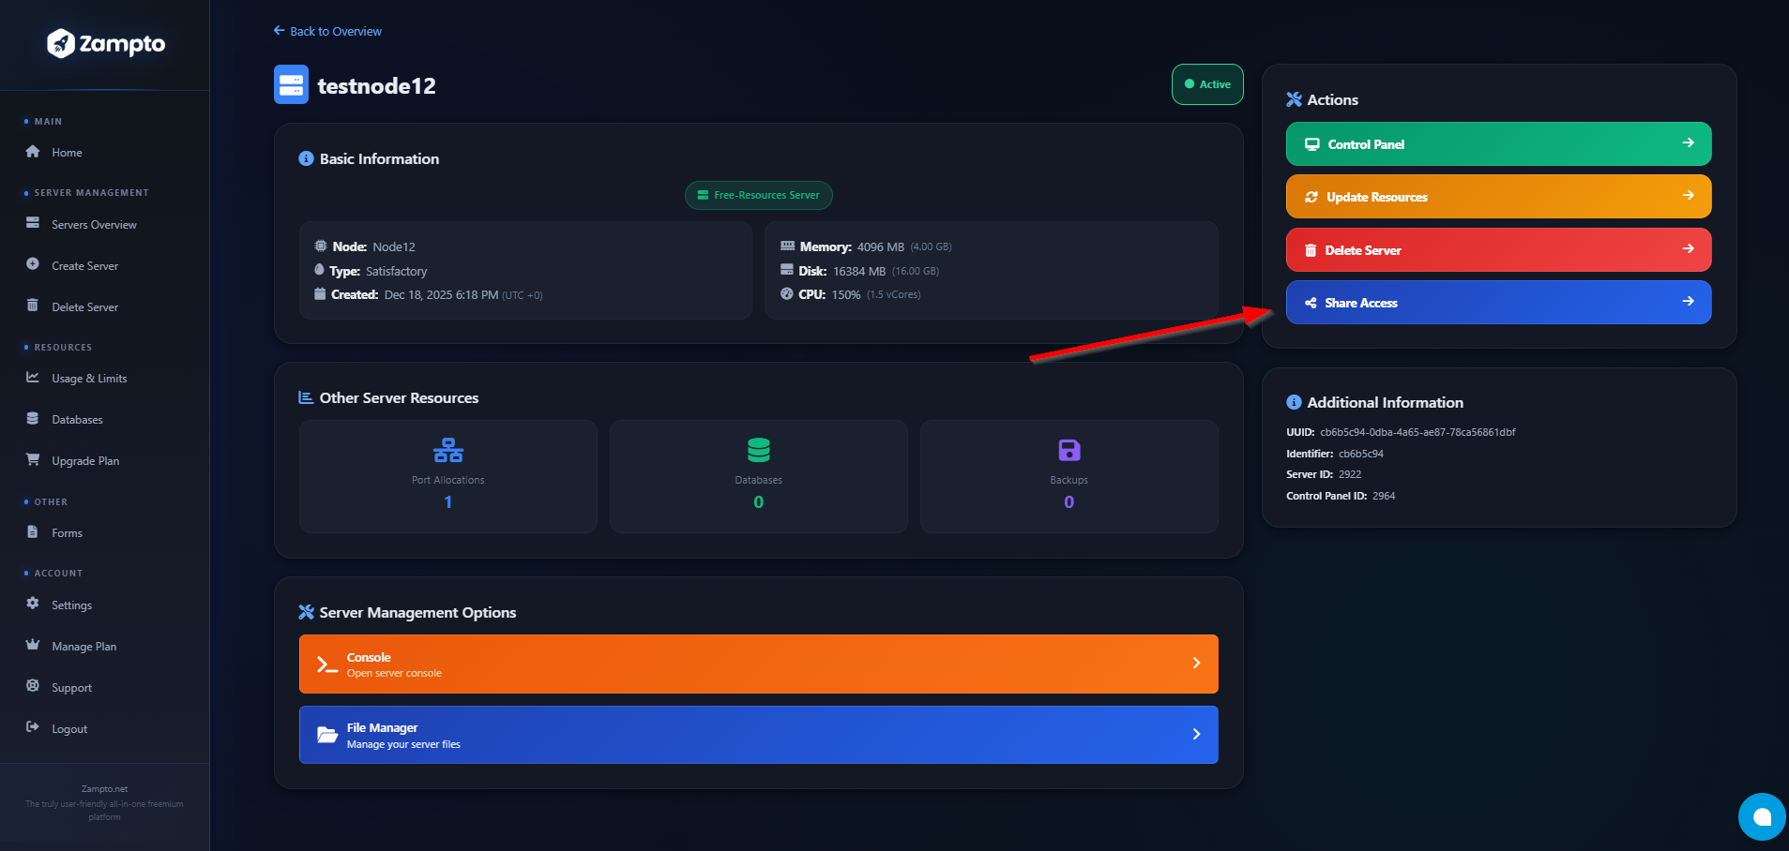The height and width of the screenshot is (851, 1789).
Task: Click the purple Backups floppy disk icon
Action: coord(1069,451)
